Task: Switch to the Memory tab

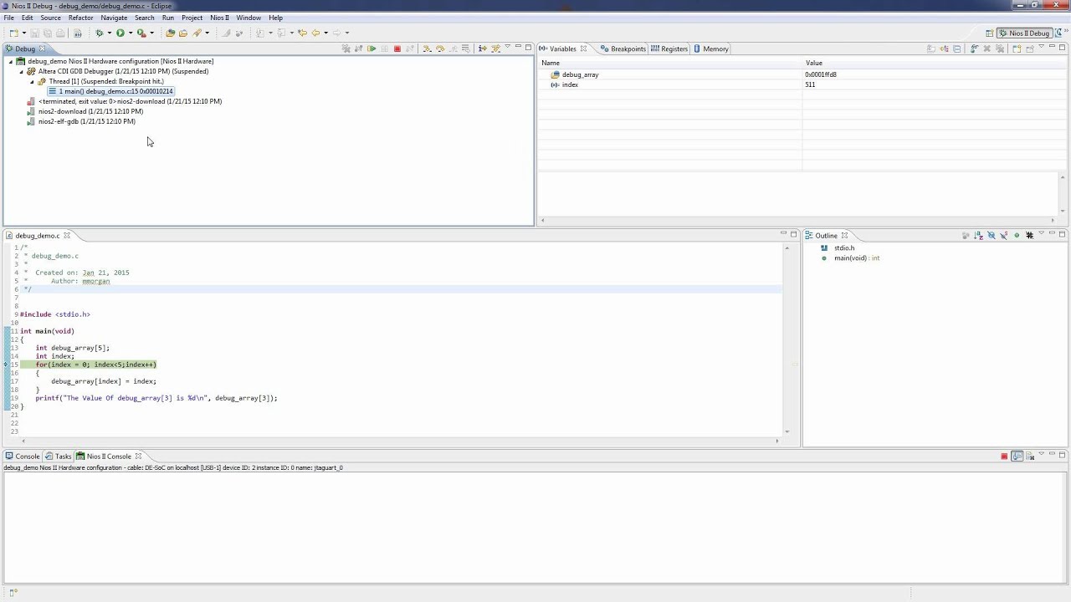Action: pos(711,48)
